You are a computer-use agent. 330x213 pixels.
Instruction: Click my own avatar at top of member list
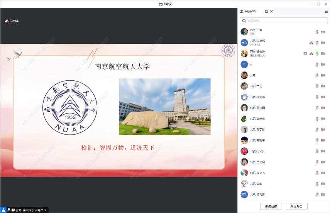[x=244, y=32]
